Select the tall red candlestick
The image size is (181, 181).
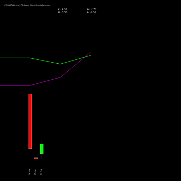tap(30, 121)
